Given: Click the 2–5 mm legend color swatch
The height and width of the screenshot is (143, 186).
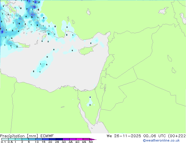Looking at the screenshot, I should coord(25,139).
